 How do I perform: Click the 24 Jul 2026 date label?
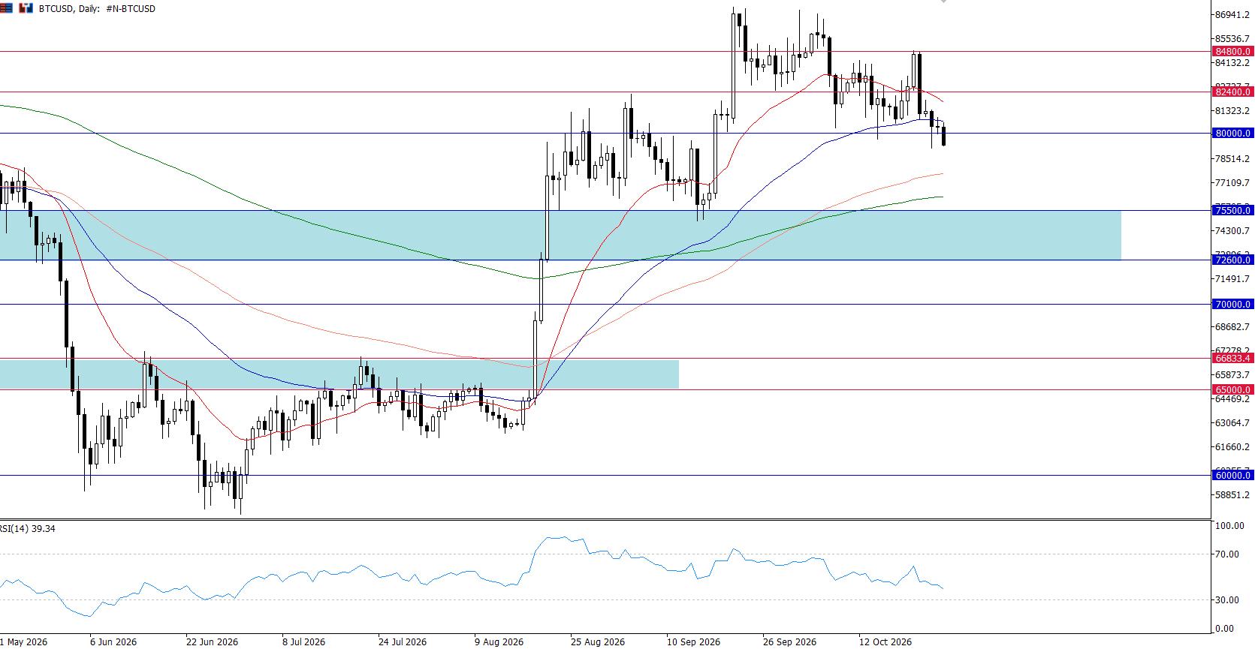point(403,642)
